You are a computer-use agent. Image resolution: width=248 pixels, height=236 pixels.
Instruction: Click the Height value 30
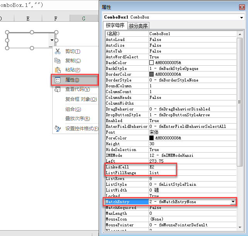[152, 144]
